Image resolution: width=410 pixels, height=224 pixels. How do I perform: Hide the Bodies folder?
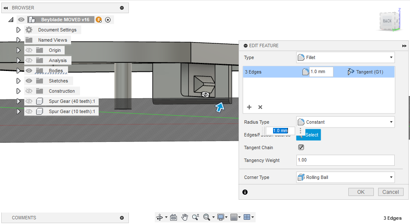click(x=29, y=71)
